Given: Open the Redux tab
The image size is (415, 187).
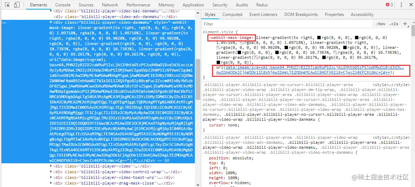Looking at the screenshot, I should click(x=262, y=5).
